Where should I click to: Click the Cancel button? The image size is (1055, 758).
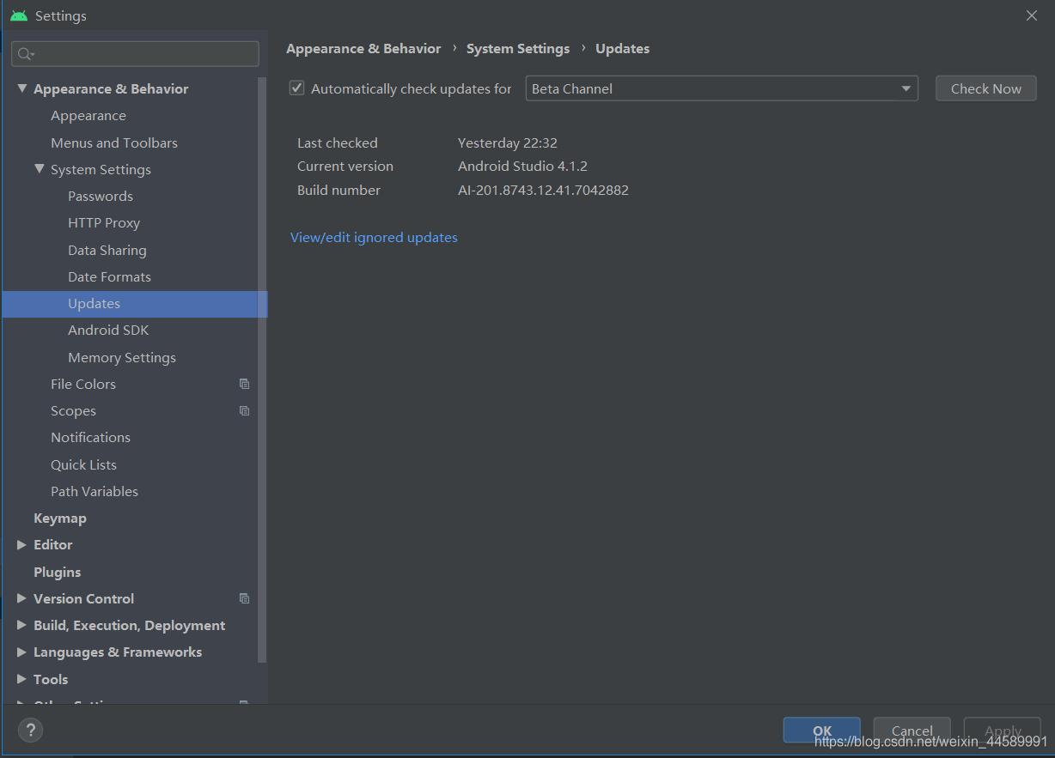point(912,731)
